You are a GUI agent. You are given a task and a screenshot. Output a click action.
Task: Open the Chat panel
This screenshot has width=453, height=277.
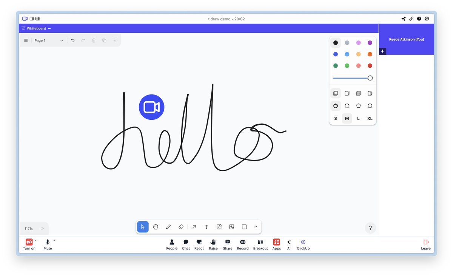[x=186, y=244]
